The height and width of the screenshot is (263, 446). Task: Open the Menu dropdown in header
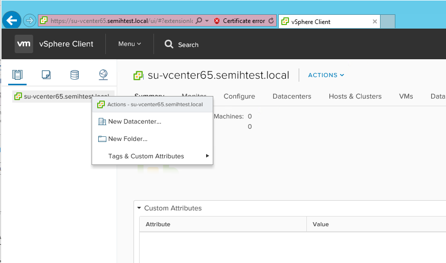[129, 44]
